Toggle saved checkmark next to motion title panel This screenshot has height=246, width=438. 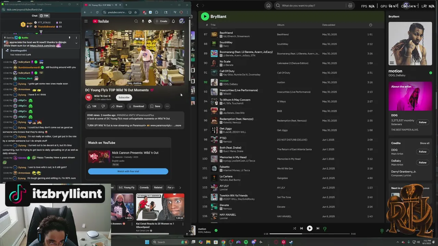(430, 73)
